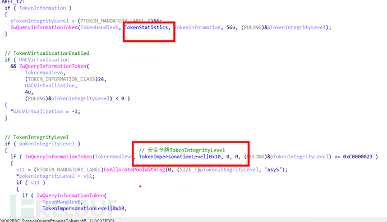
Task: Click ZwQueryInformationToken after the && operator
Action: click(53, 66)
